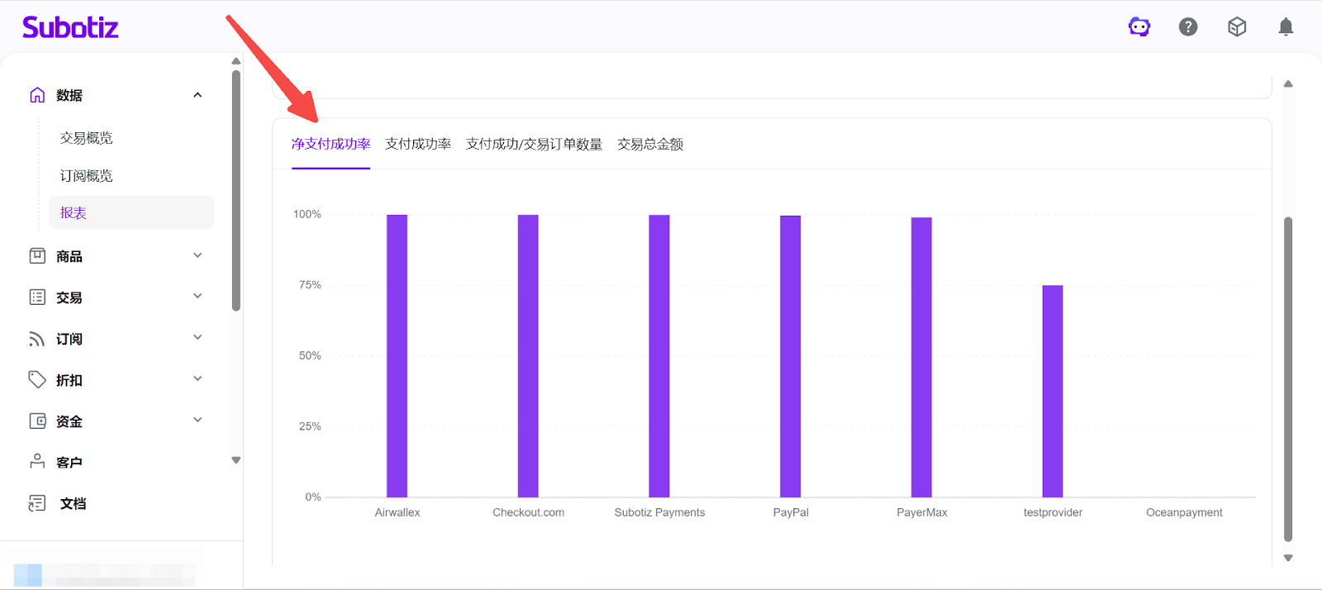Open 交易概览 in the sidebar

point(86,138)
